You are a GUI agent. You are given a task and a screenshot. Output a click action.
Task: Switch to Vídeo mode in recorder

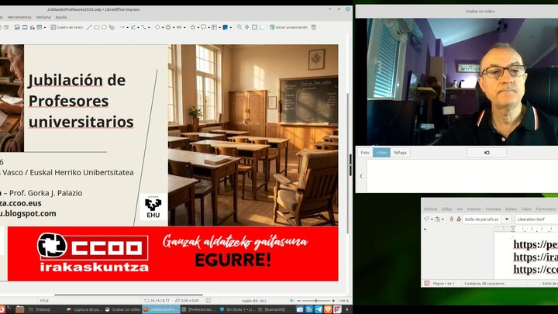point(381,153)
